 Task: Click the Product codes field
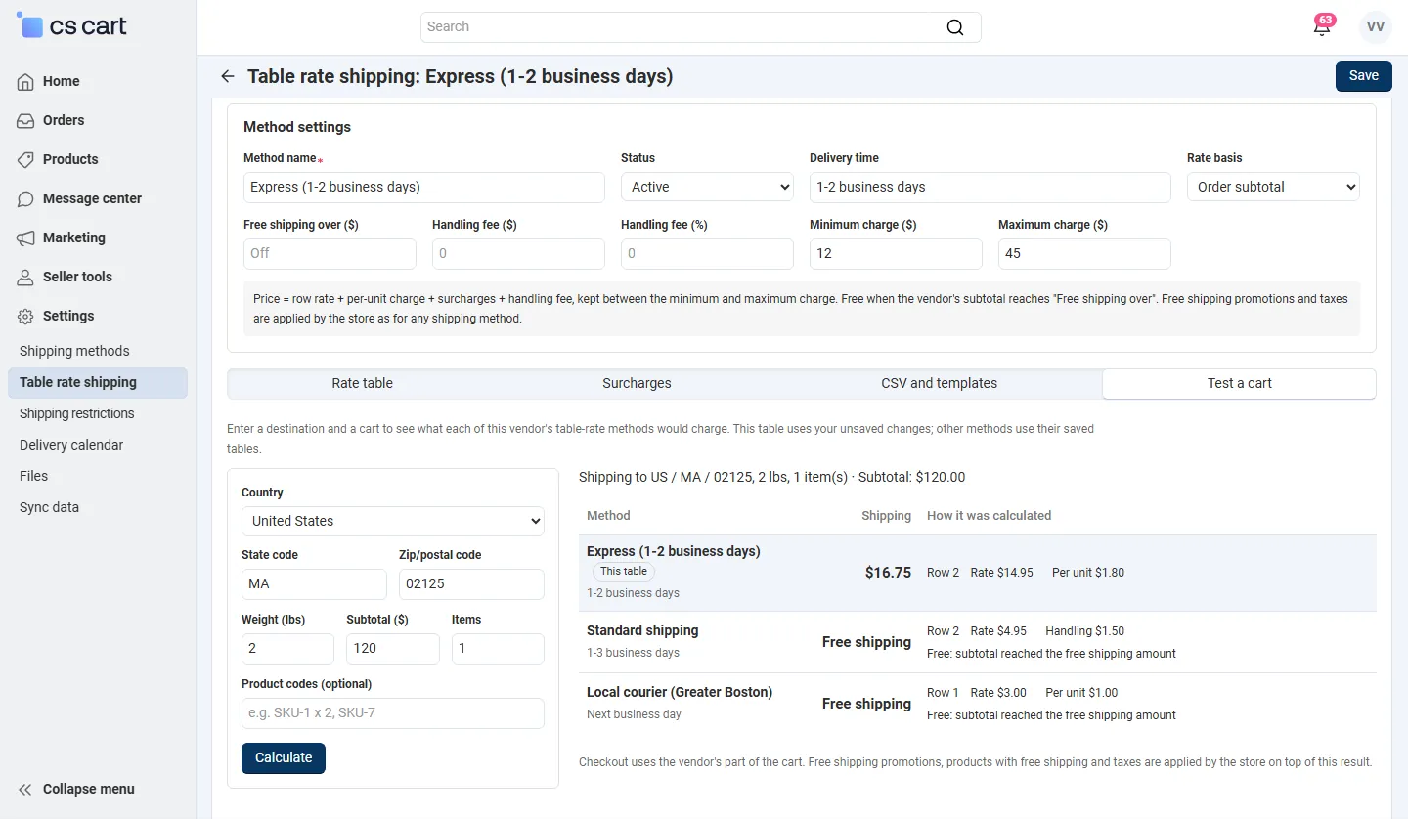393,712
